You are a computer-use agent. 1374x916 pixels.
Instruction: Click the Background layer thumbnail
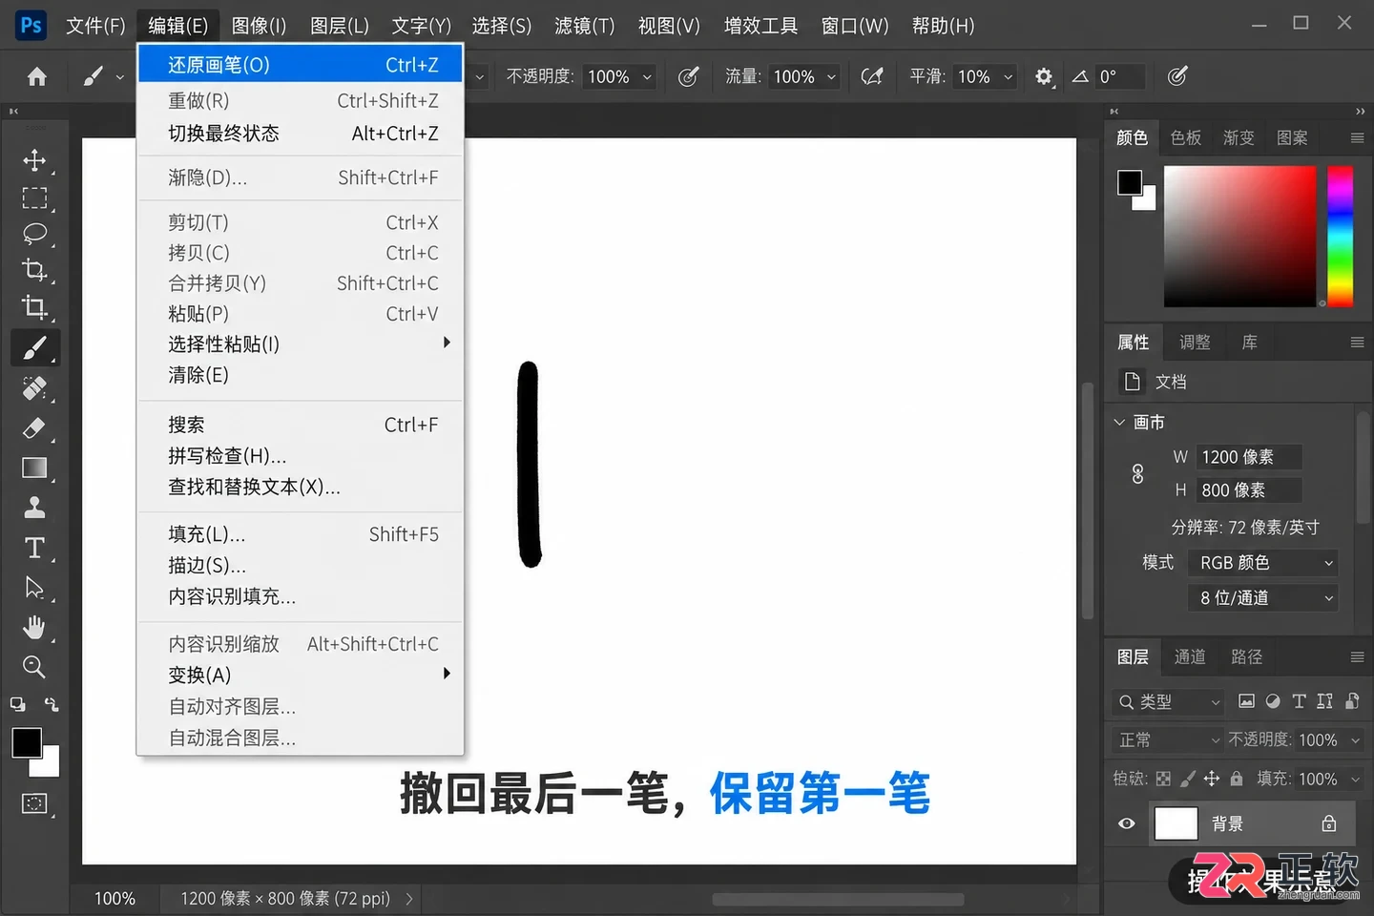1176,823
